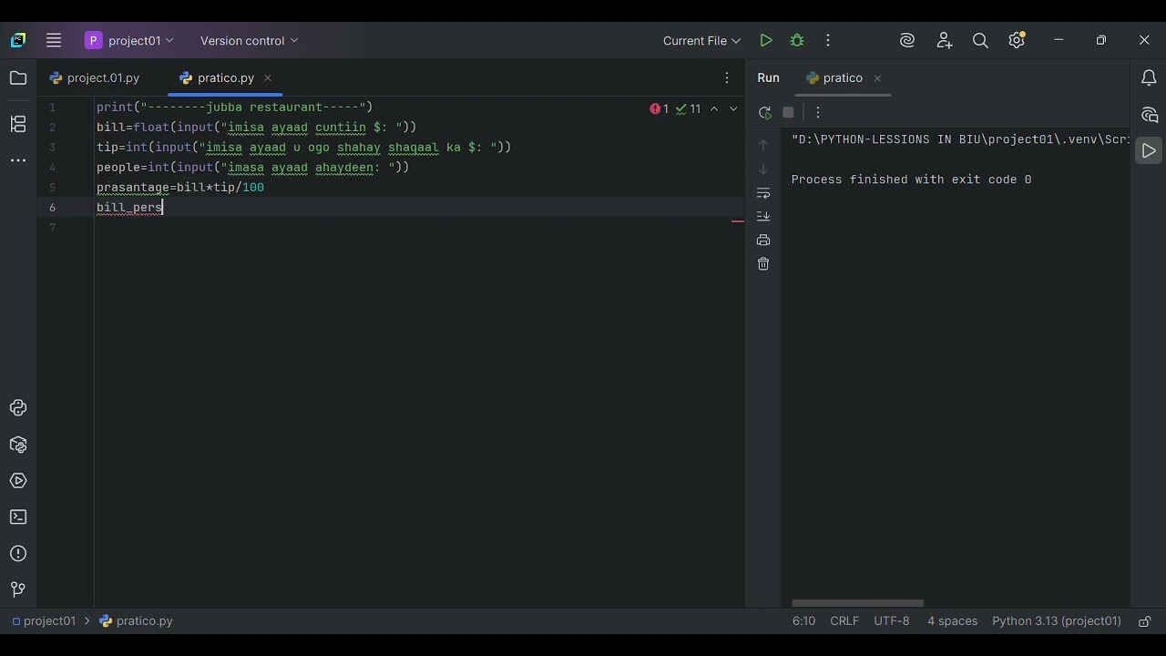The width and height of the screenshot is (1166, 656).
Task: Show more tool windows ellipsis in left sidebar
Action: click(18, 160)
